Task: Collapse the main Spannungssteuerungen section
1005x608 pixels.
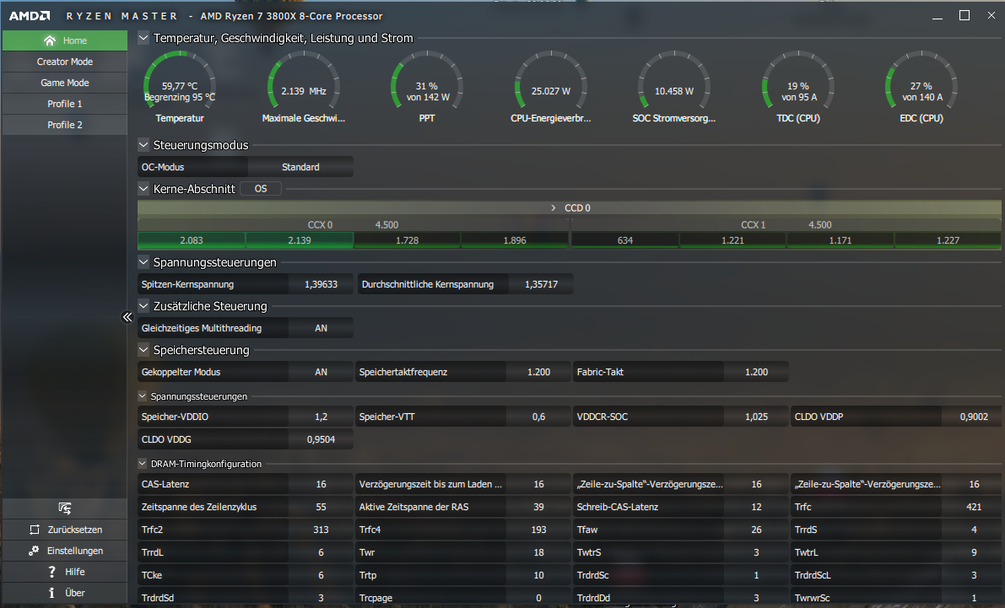Action: (143, 262)
